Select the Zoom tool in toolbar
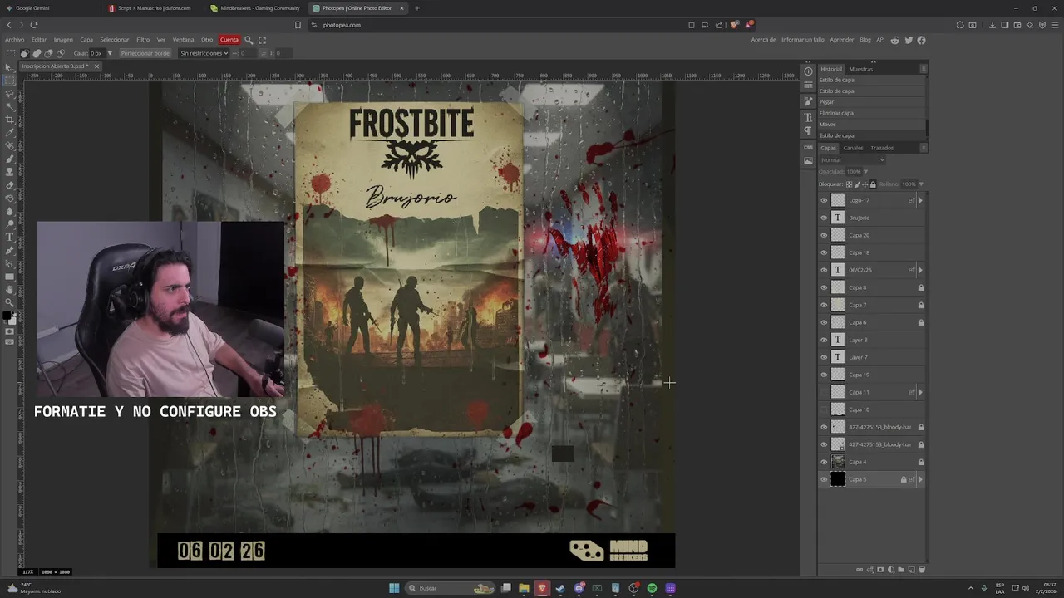The height and width of the screenshot is (598, 1064). [x=10, y=302]
